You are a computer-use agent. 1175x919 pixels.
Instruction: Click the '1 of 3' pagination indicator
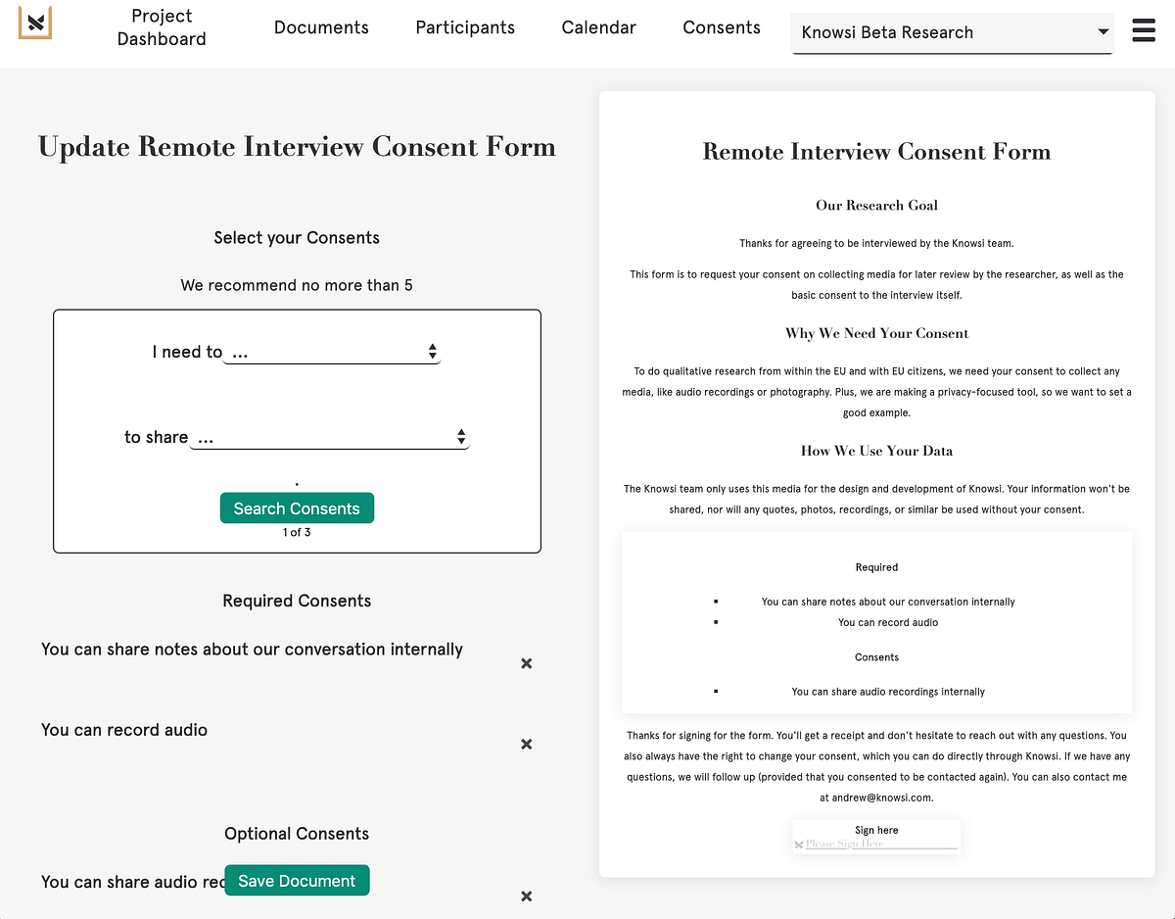pyautogui.click(x=296, y=532)
